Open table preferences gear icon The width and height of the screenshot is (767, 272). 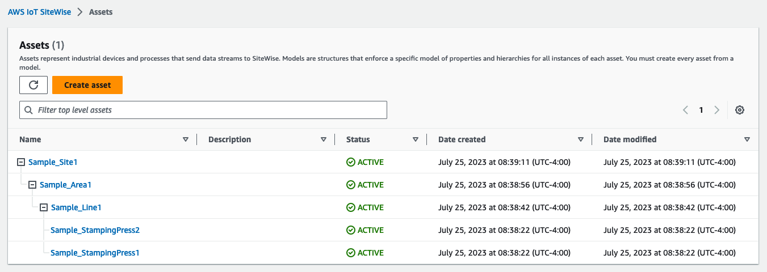tap(739, 110)
